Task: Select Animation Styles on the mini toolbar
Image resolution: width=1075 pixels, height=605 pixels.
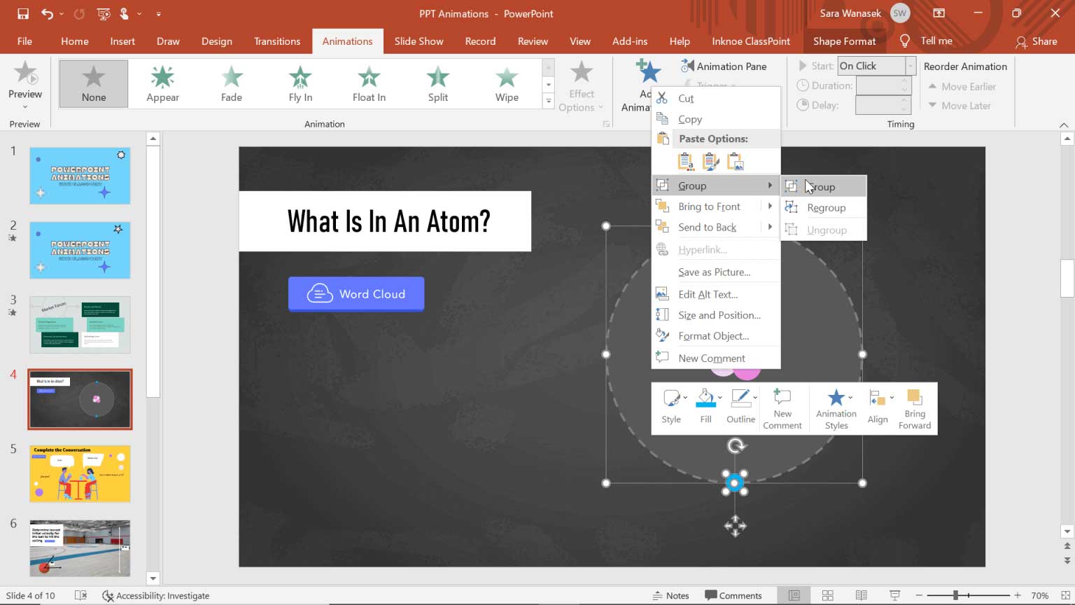Action: pos(836,408)
